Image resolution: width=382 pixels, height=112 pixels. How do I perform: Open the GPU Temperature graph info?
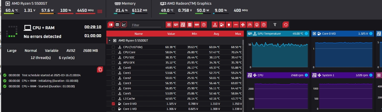(306, 34)
